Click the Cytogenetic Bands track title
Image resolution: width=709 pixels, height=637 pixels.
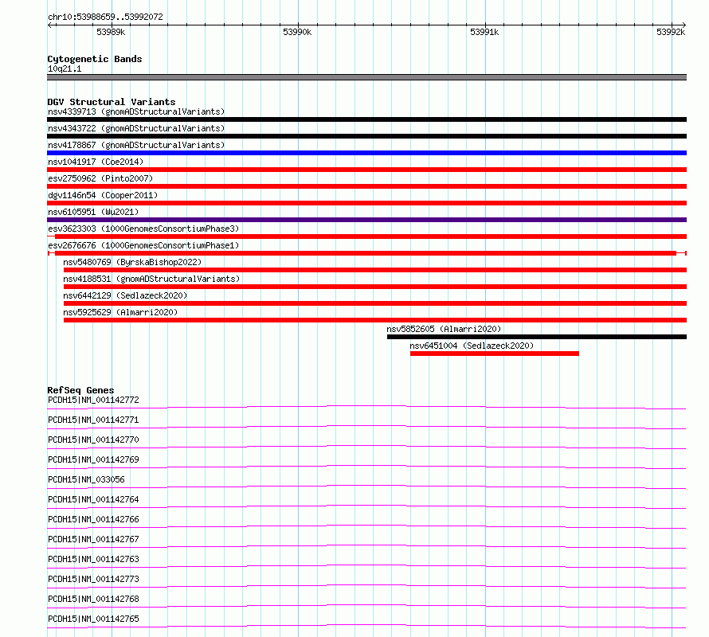point(95,59)
